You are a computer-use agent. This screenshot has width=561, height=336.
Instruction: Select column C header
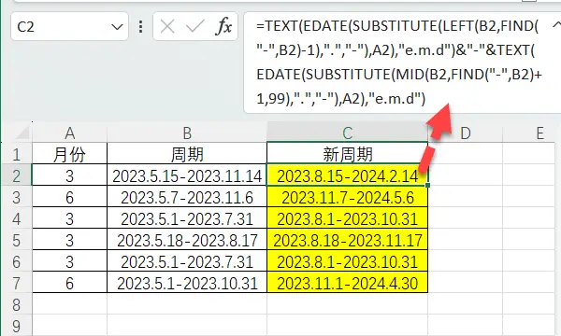[x=348, y=133]
